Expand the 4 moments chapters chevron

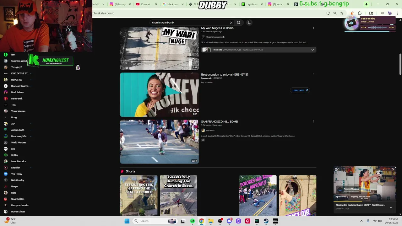[x=312, y=50]
